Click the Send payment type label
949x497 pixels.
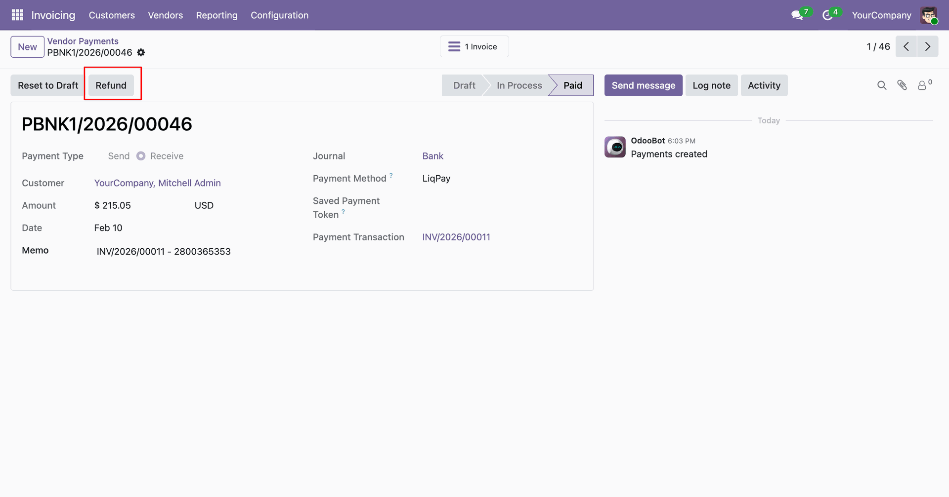click(119, 156)
